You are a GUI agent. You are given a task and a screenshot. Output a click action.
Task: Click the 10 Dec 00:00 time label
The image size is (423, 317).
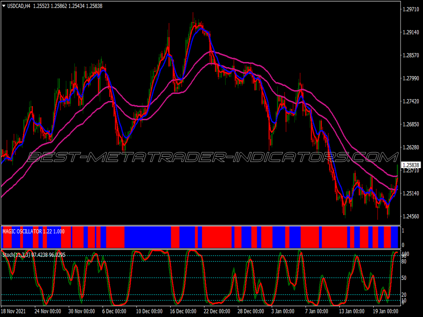(x=149, y=311)
